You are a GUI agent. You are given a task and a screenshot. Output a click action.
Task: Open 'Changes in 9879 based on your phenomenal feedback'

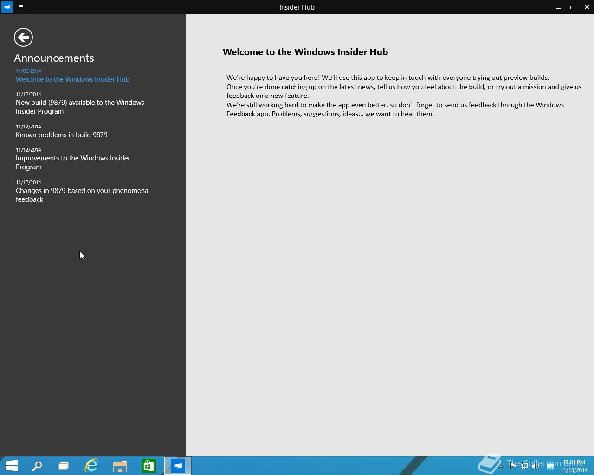pyautogui.click(x=83, y=191)
